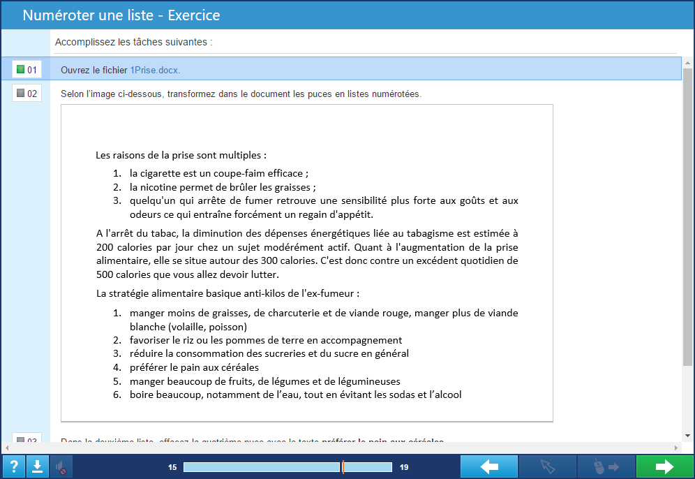Click the orange progress marker

(x=343, y=466)
